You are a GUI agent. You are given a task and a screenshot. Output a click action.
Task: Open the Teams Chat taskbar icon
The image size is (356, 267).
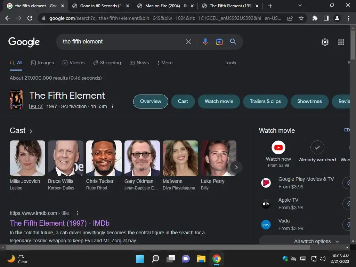[186, 259]
